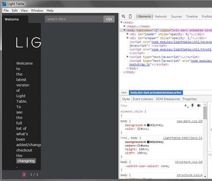Click the search docs input field
This screenshot has height=181, width=212.
[x=74, y=19]
